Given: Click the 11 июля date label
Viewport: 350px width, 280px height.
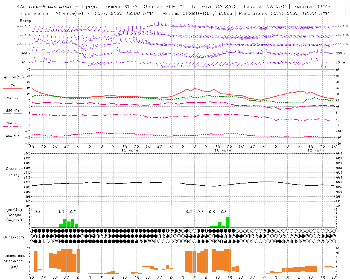Looking at the screenshot, I should 130,150.
